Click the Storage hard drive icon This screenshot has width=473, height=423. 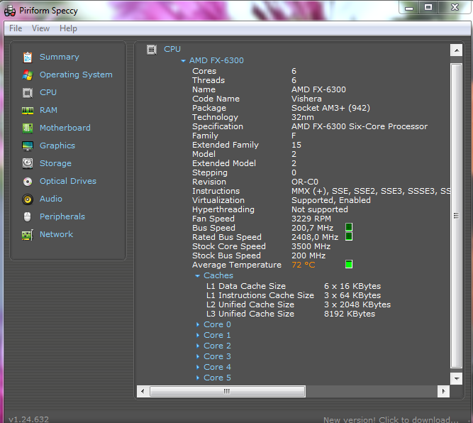point(28,163)
